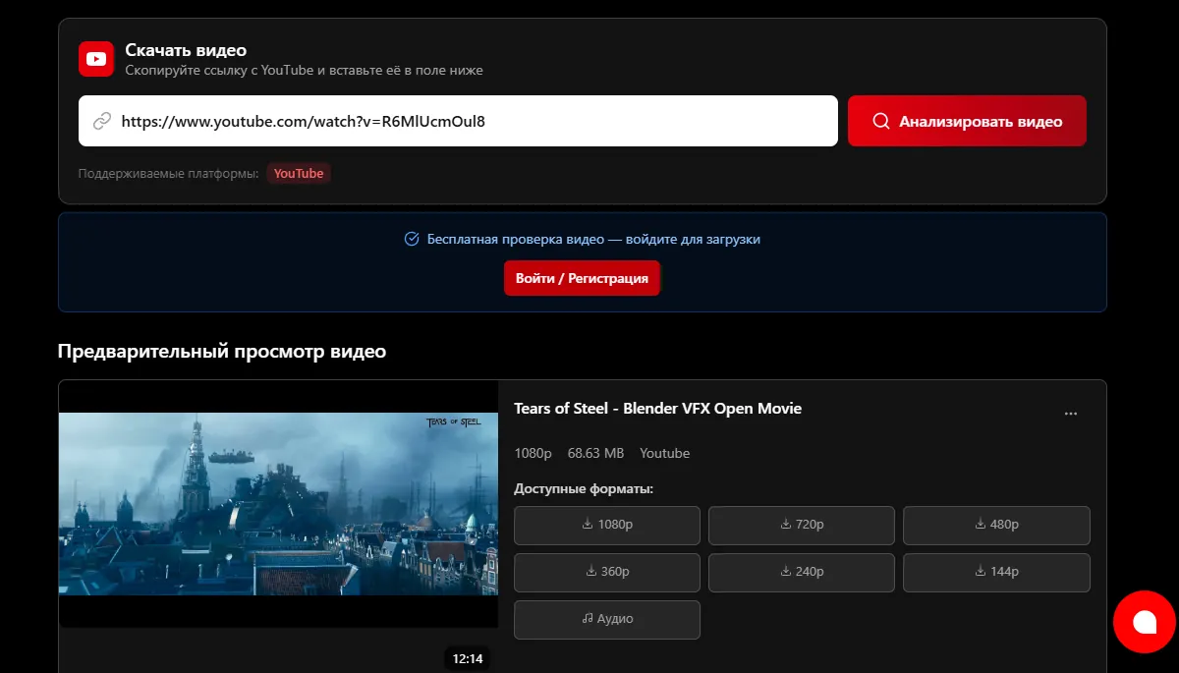The width and height of the screenshot is (1179, 673).
Task: Click the Tears of Steel video thumbnail
Action: pyautogui.click(x=278, y=504)
